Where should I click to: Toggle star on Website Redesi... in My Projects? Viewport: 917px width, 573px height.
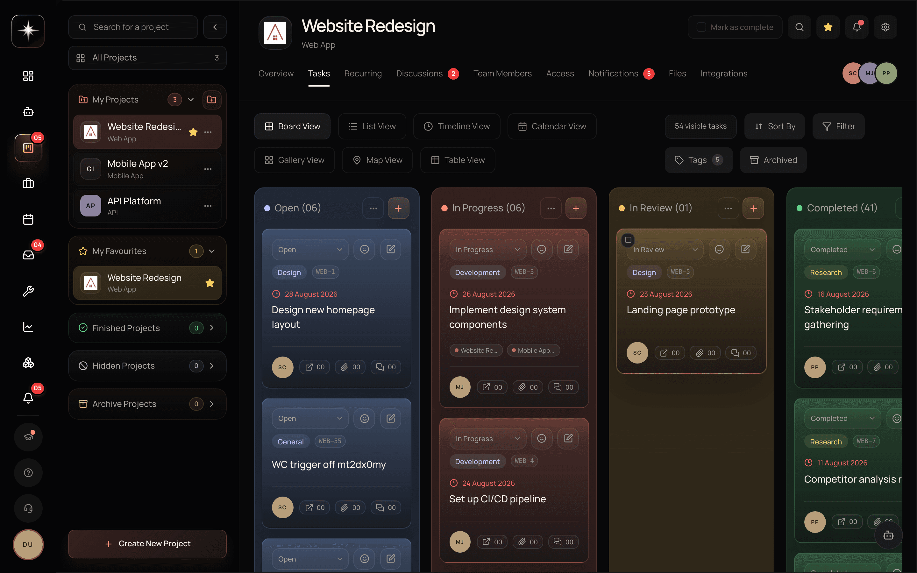[x=193, y=132]
